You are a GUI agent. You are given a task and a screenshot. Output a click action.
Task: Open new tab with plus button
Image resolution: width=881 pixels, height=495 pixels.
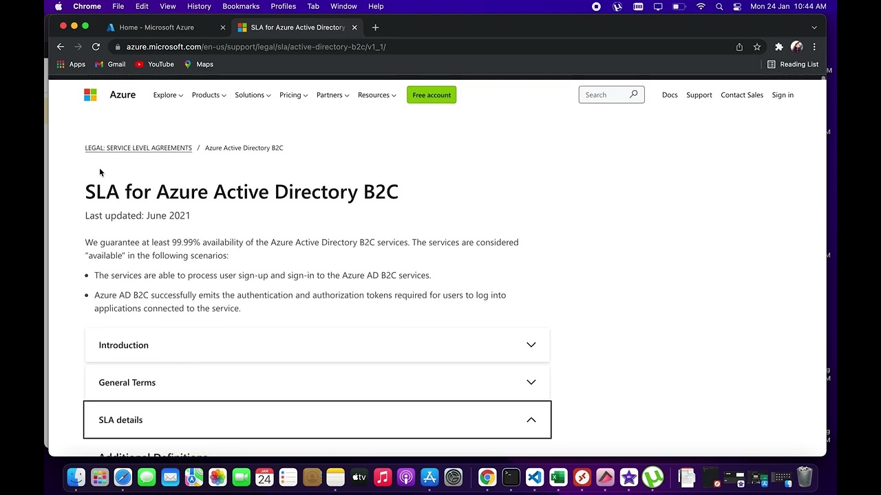[x=375, y=27]
